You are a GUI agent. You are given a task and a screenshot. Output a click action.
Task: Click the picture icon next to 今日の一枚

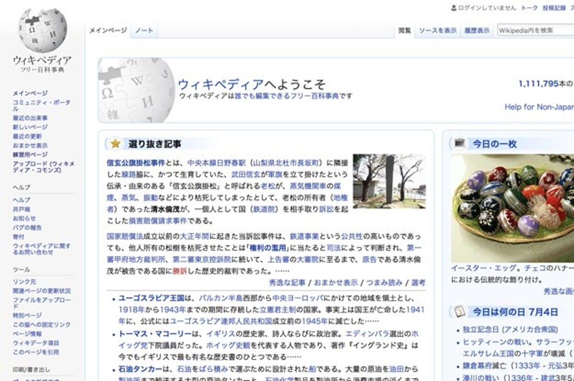click(460, 142)
